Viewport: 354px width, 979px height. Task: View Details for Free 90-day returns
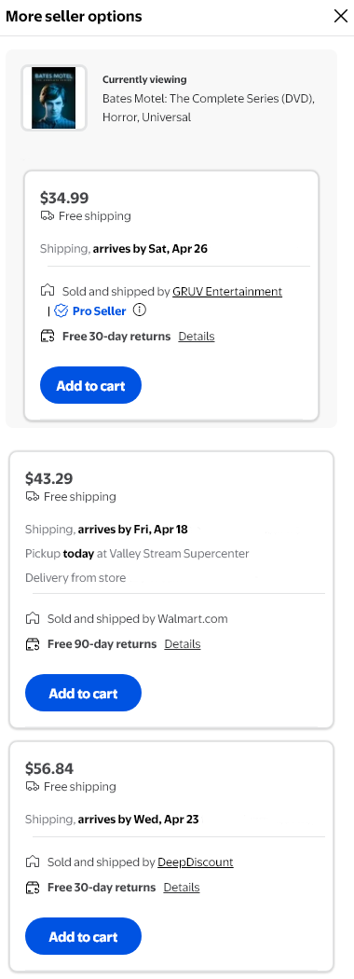pos(183,643)
